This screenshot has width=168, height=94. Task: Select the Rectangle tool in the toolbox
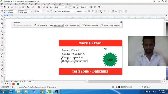pyautogui.click(x=2, y=38)
